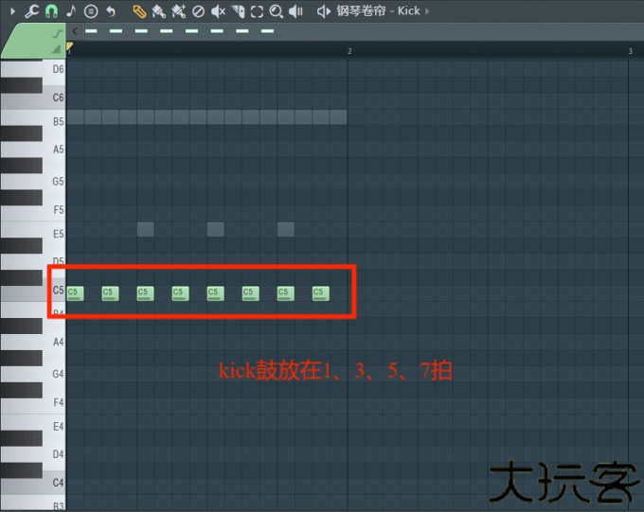Image resolution: width=644 pixels, height=512 pixels.
Task: Select the Delete tool
Action: point(198,11)
